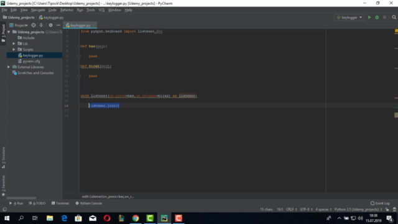
Task: Open the green Camtasia taskbar icon
Action: click(x=150, y=218)
